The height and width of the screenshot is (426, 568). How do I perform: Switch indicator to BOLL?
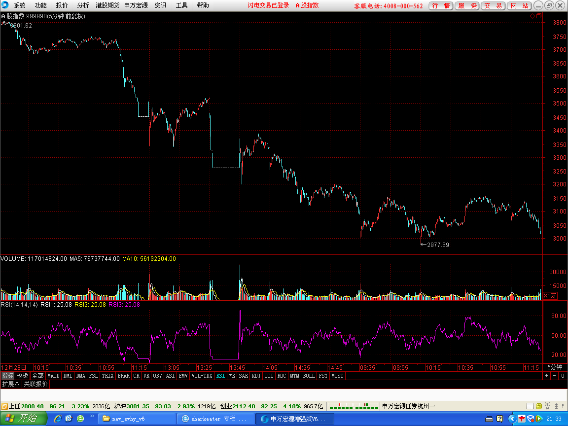click(309, 376)
